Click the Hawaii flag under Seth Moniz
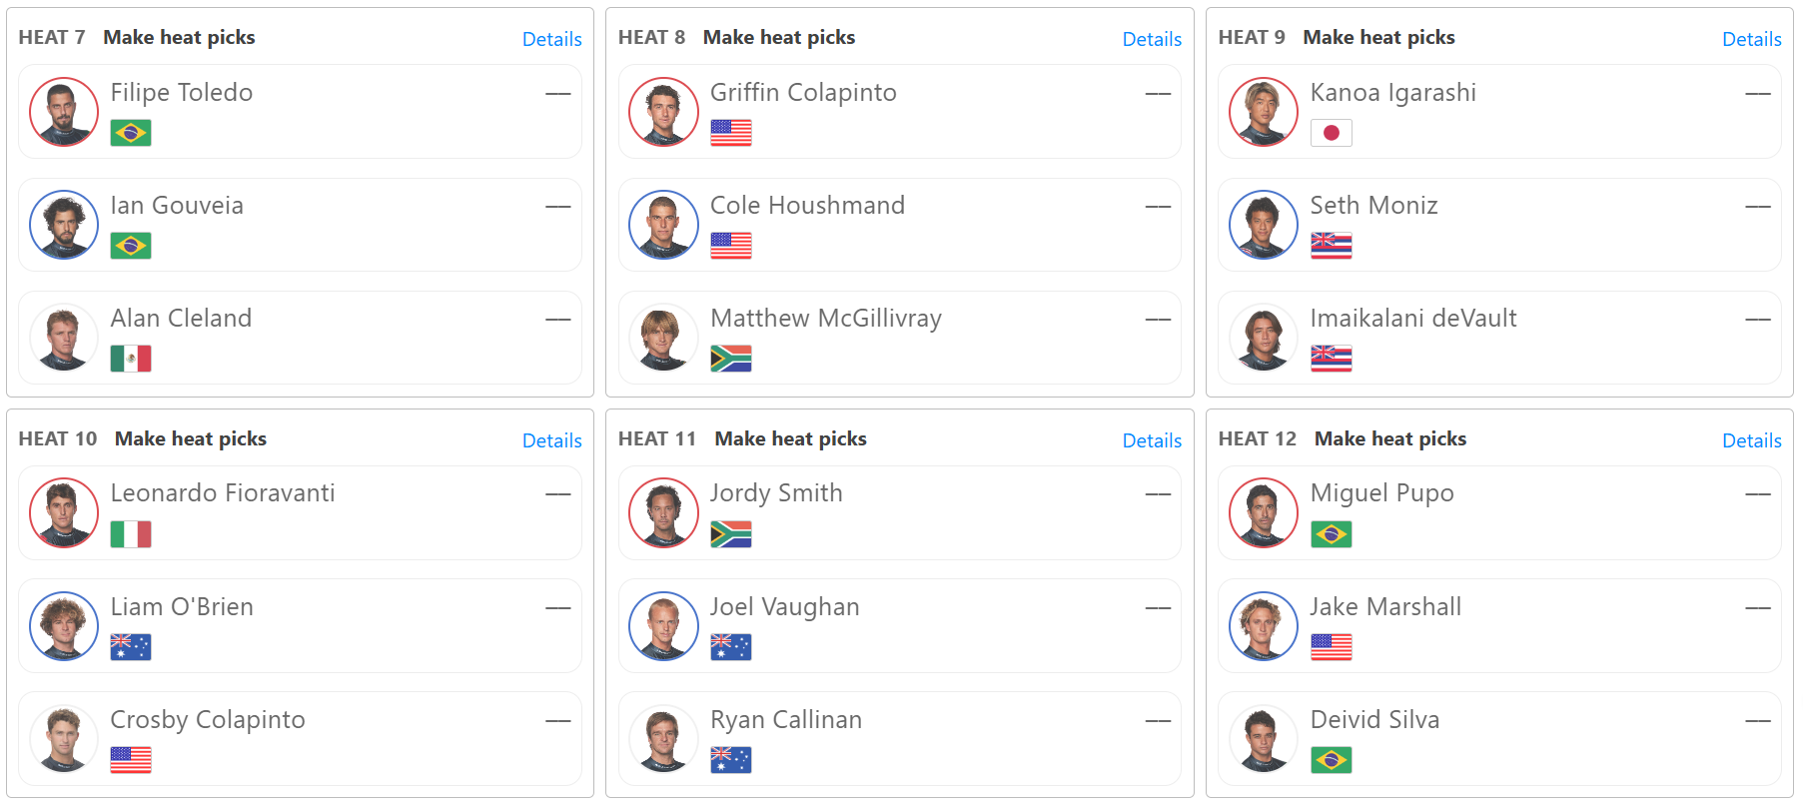The height and width of the screenshot is (811, 1803). point(1332,246)
